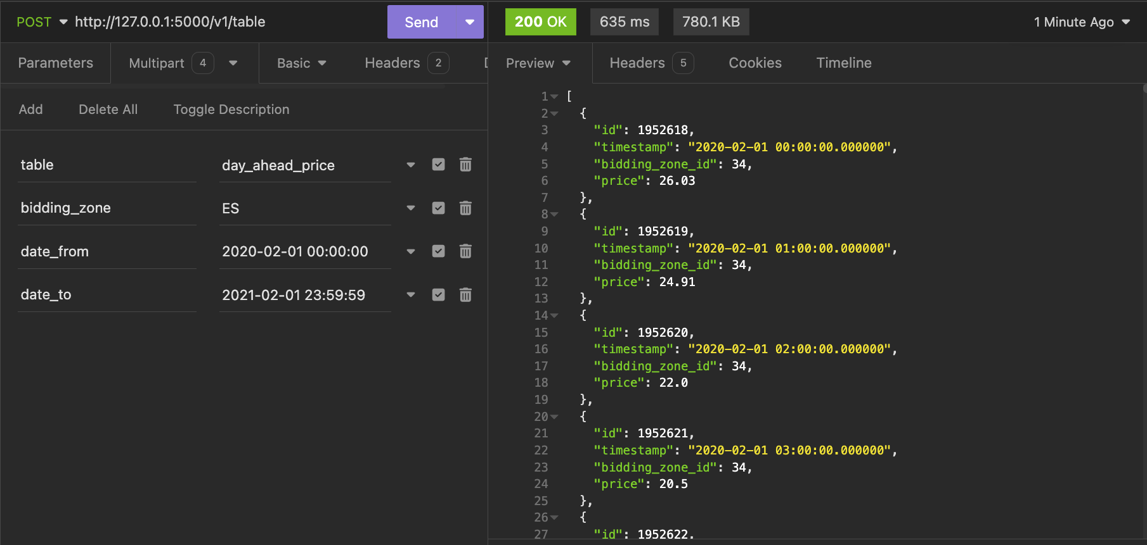This screenshot has width=1147, height=545.
Task: Edit the bidding_zone name field
Action: [x=107, y=208]
